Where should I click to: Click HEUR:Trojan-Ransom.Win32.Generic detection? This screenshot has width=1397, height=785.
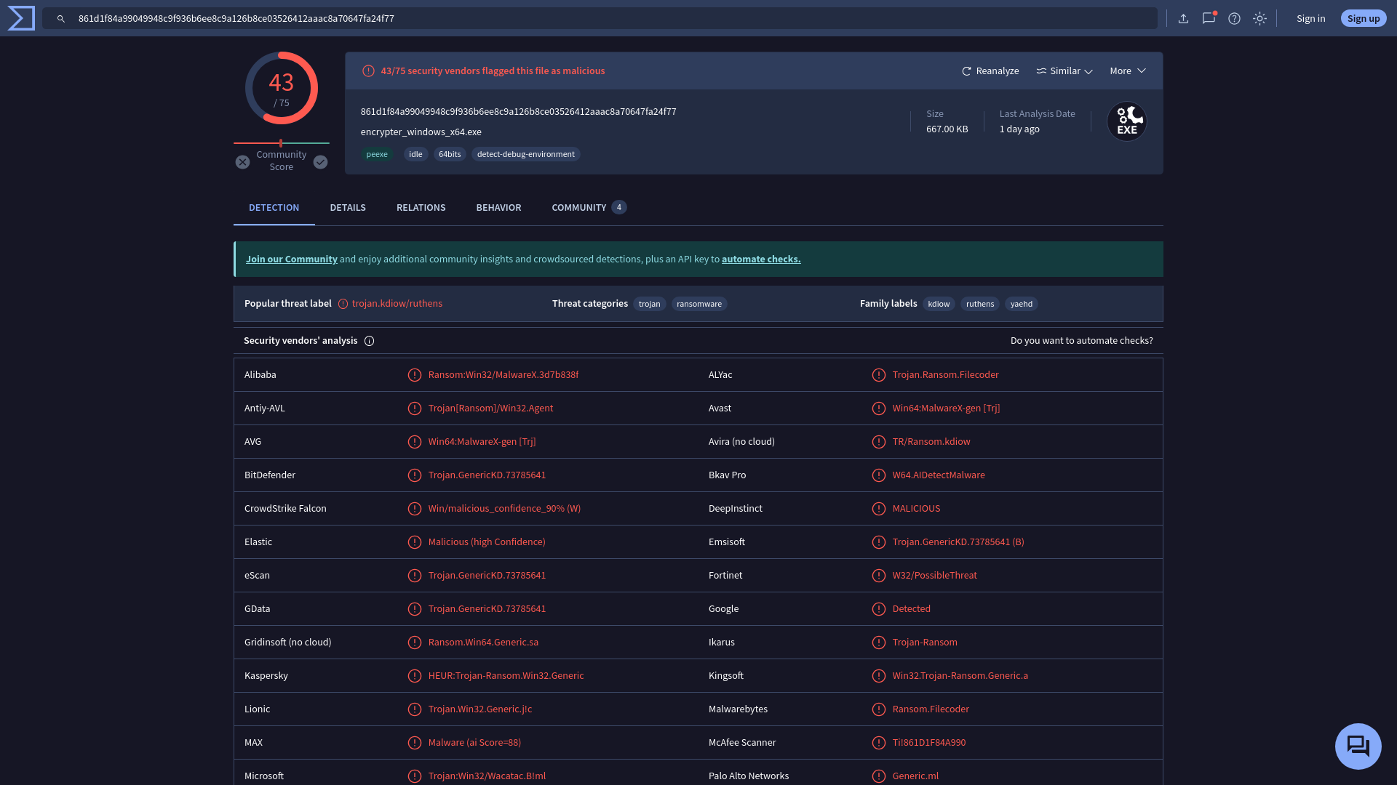506,676
